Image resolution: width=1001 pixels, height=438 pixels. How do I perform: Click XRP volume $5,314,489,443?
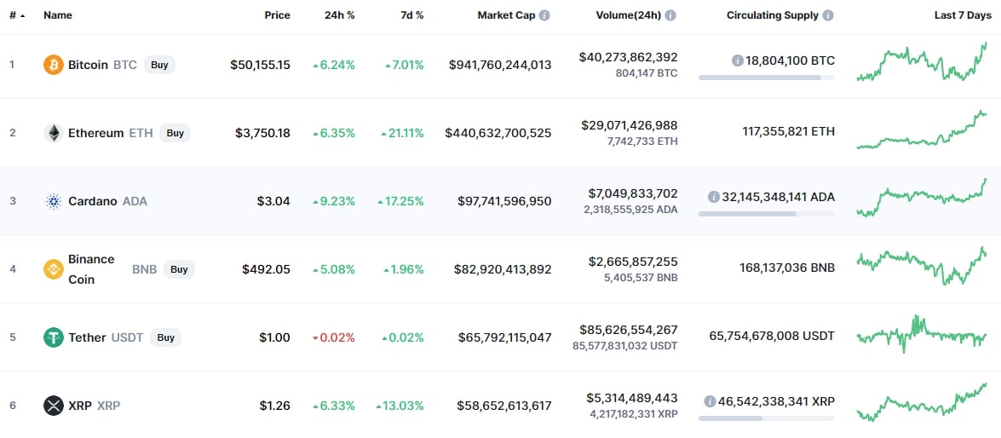point(632,399)
